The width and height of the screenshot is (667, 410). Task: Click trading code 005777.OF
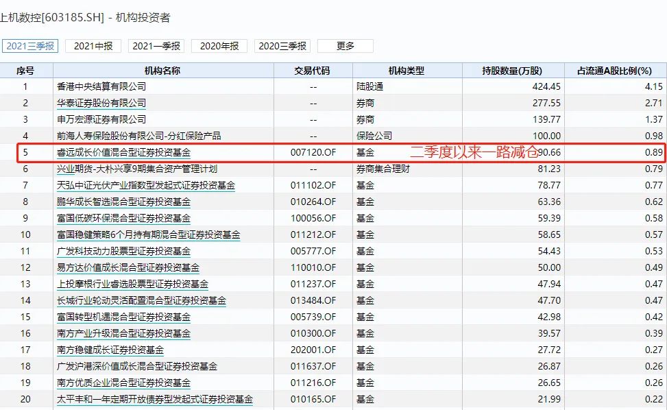point(313,252)
